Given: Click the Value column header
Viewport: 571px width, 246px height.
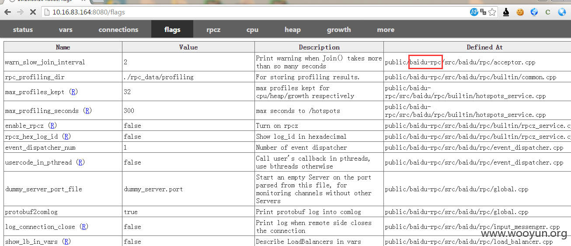Looking at the screenshot, I should pos(188,47).
